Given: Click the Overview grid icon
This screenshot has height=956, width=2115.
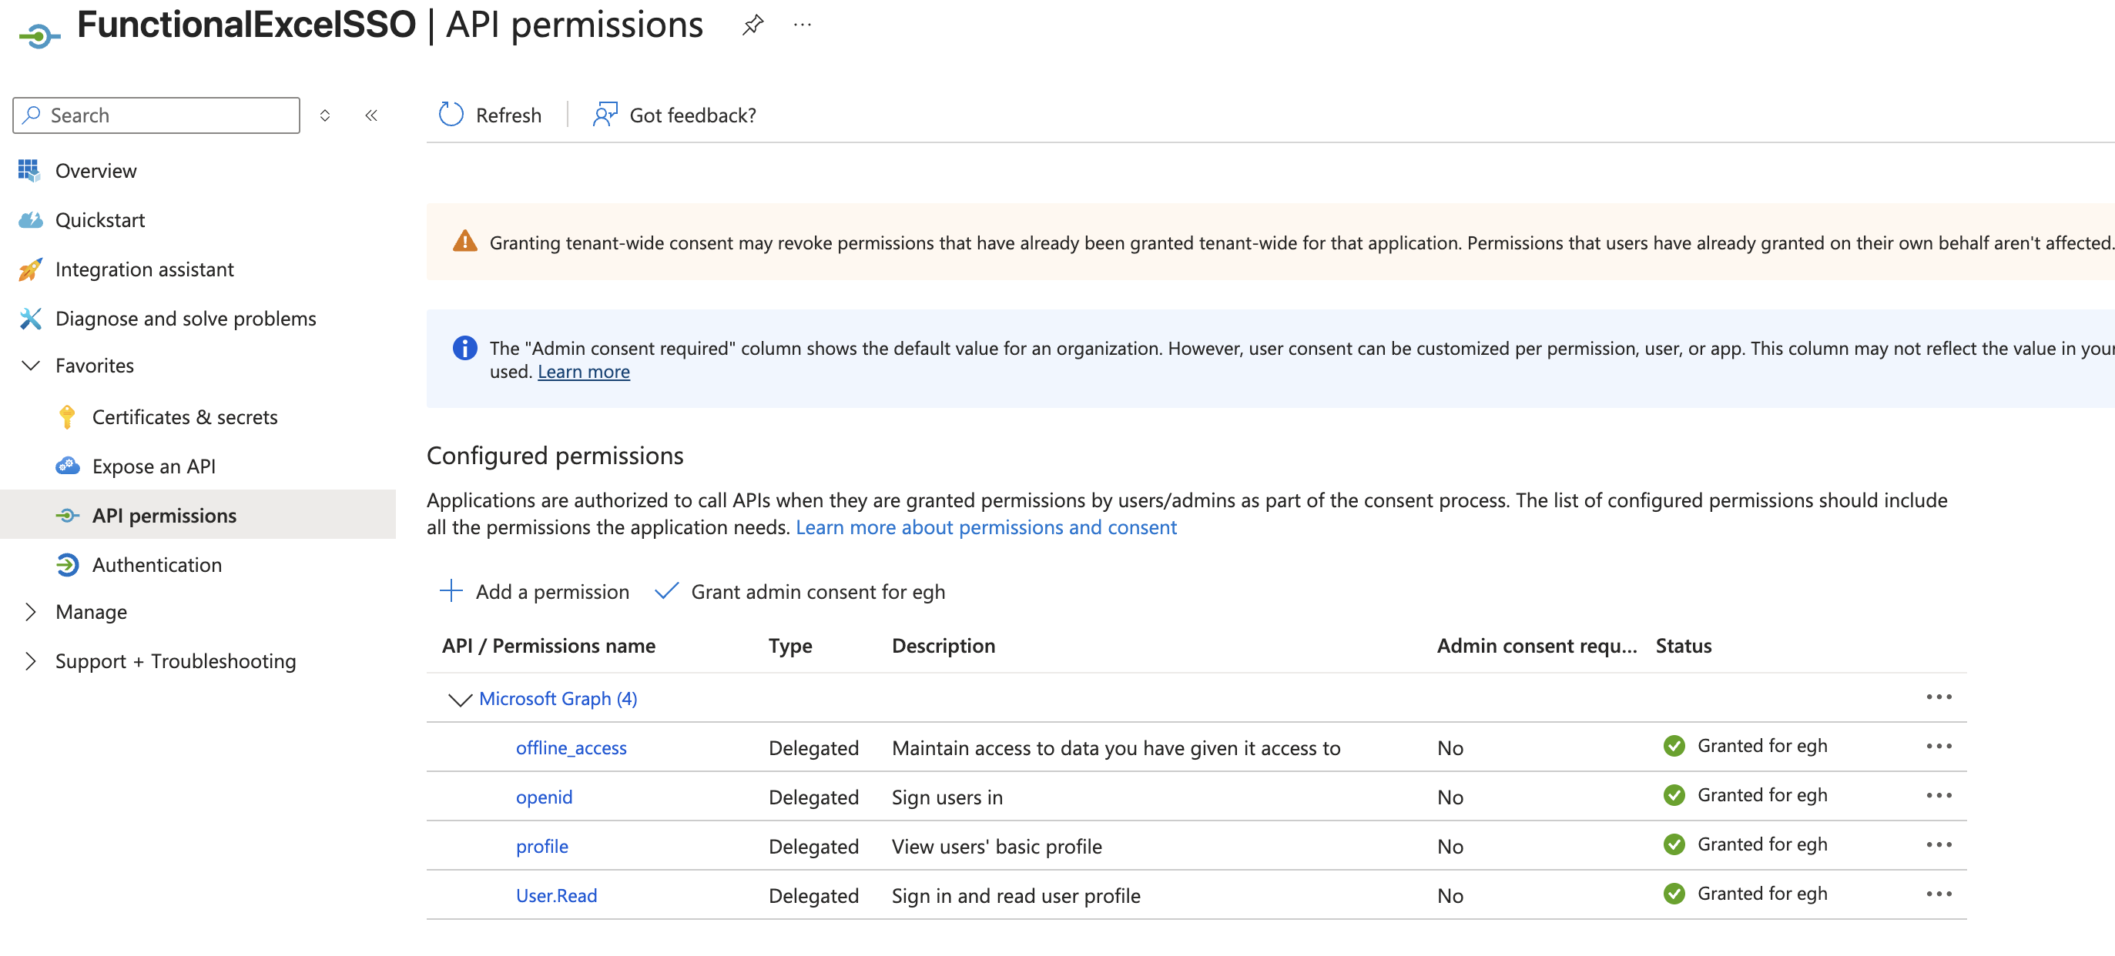Looking at the screenshot, I should pos(29,171).
